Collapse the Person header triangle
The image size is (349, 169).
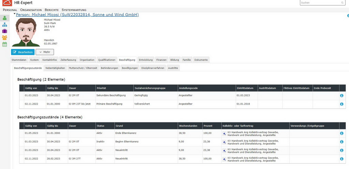click(x=14, y=14)
